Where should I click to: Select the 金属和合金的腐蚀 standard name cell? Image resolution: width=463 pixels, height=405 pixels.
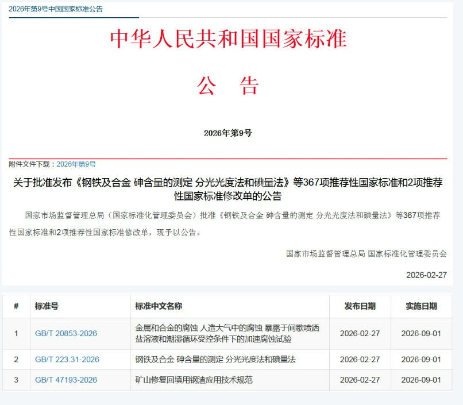coord(227,333)
